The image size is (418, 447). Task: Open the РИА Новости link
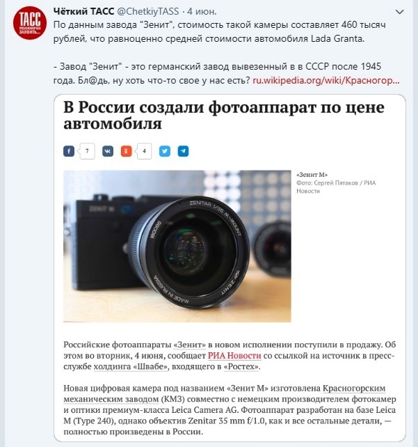click(234, 356)
